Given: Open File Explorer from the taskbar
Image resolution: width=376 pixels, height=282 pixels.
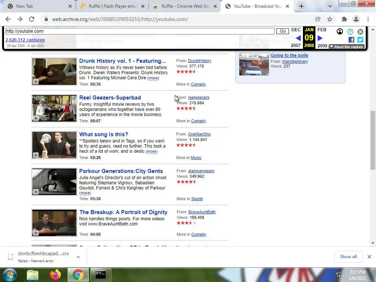Looking at the screenshot, I should 33,275.
